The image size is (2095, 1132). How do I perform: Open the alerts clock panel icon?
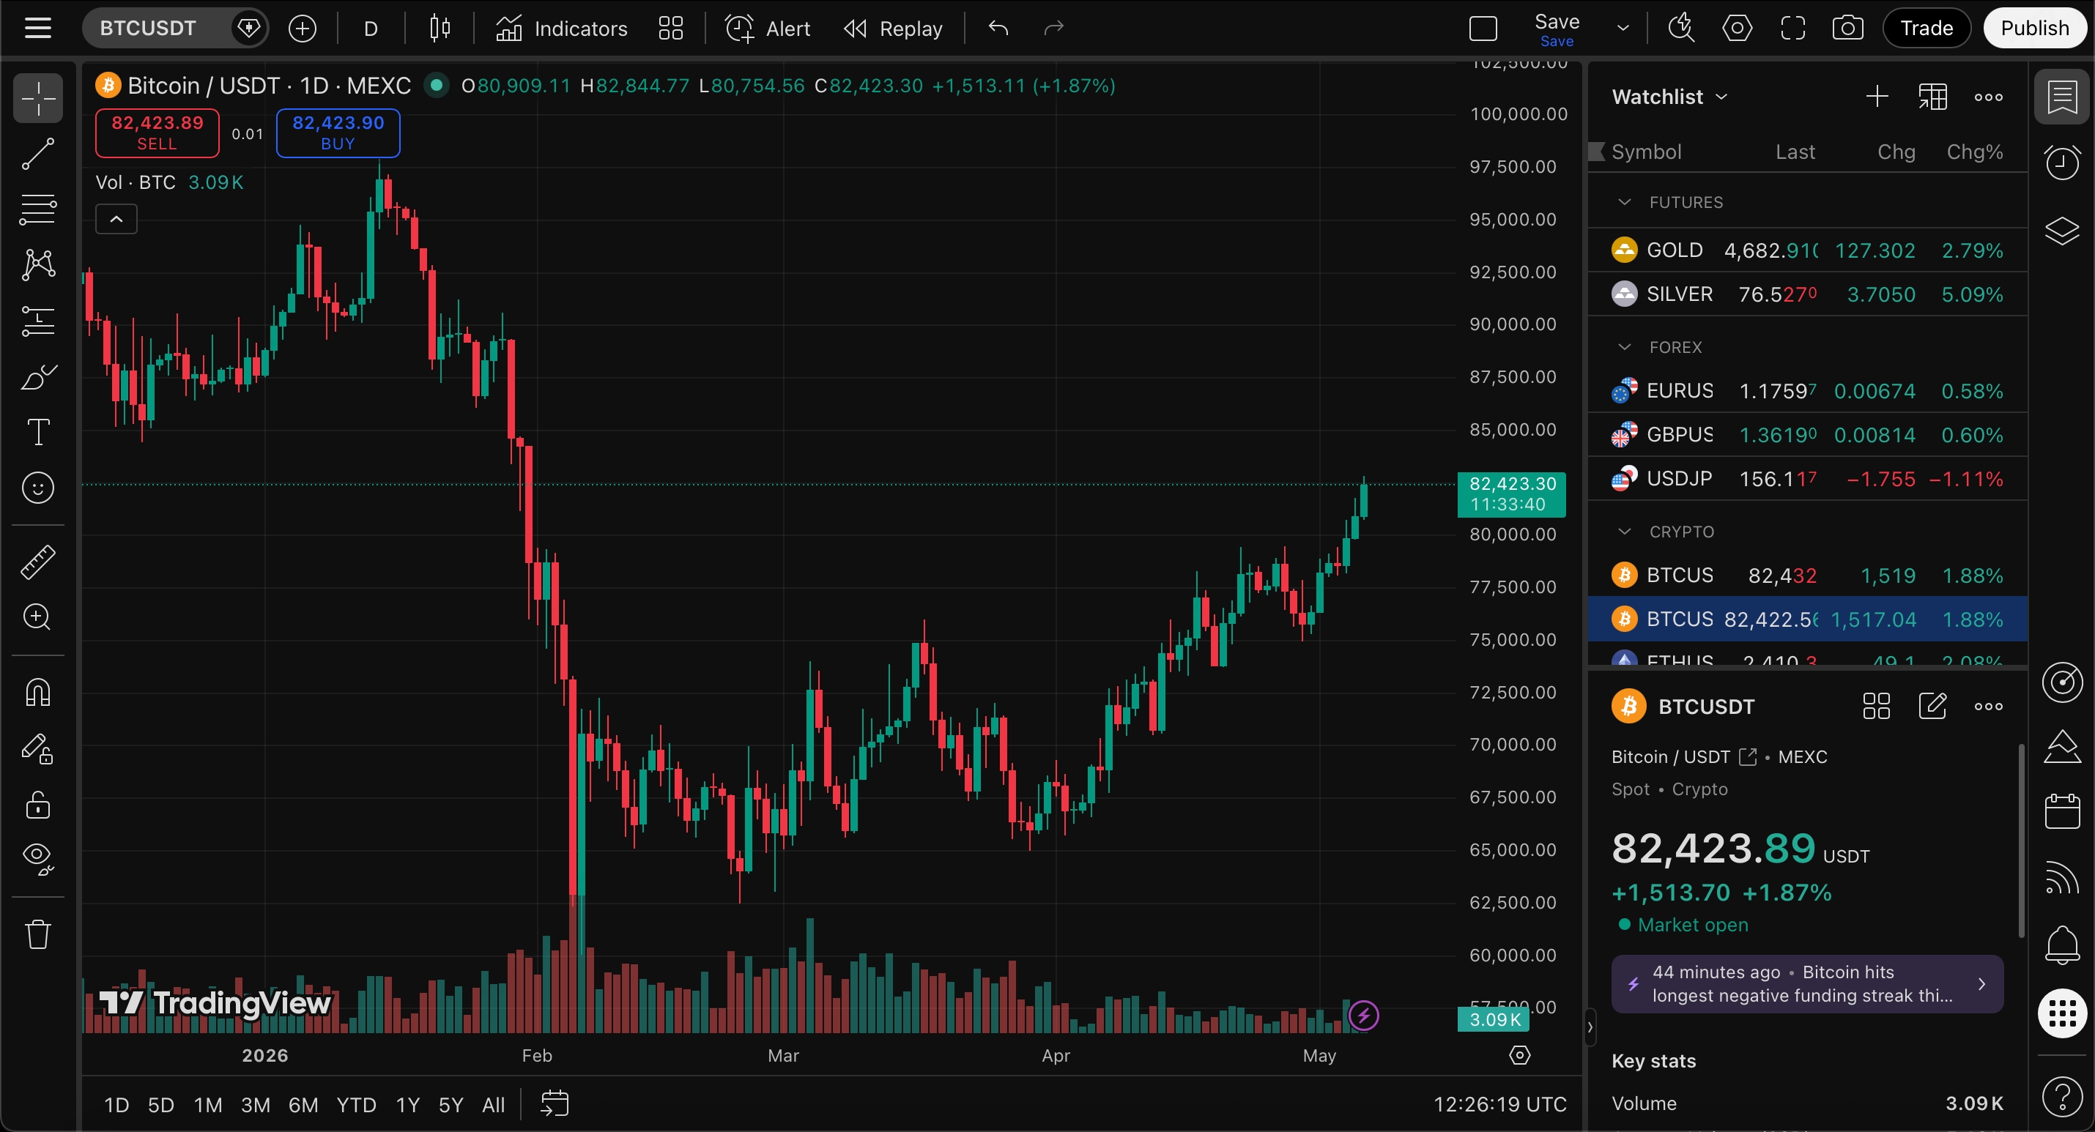click(2061, 163)
